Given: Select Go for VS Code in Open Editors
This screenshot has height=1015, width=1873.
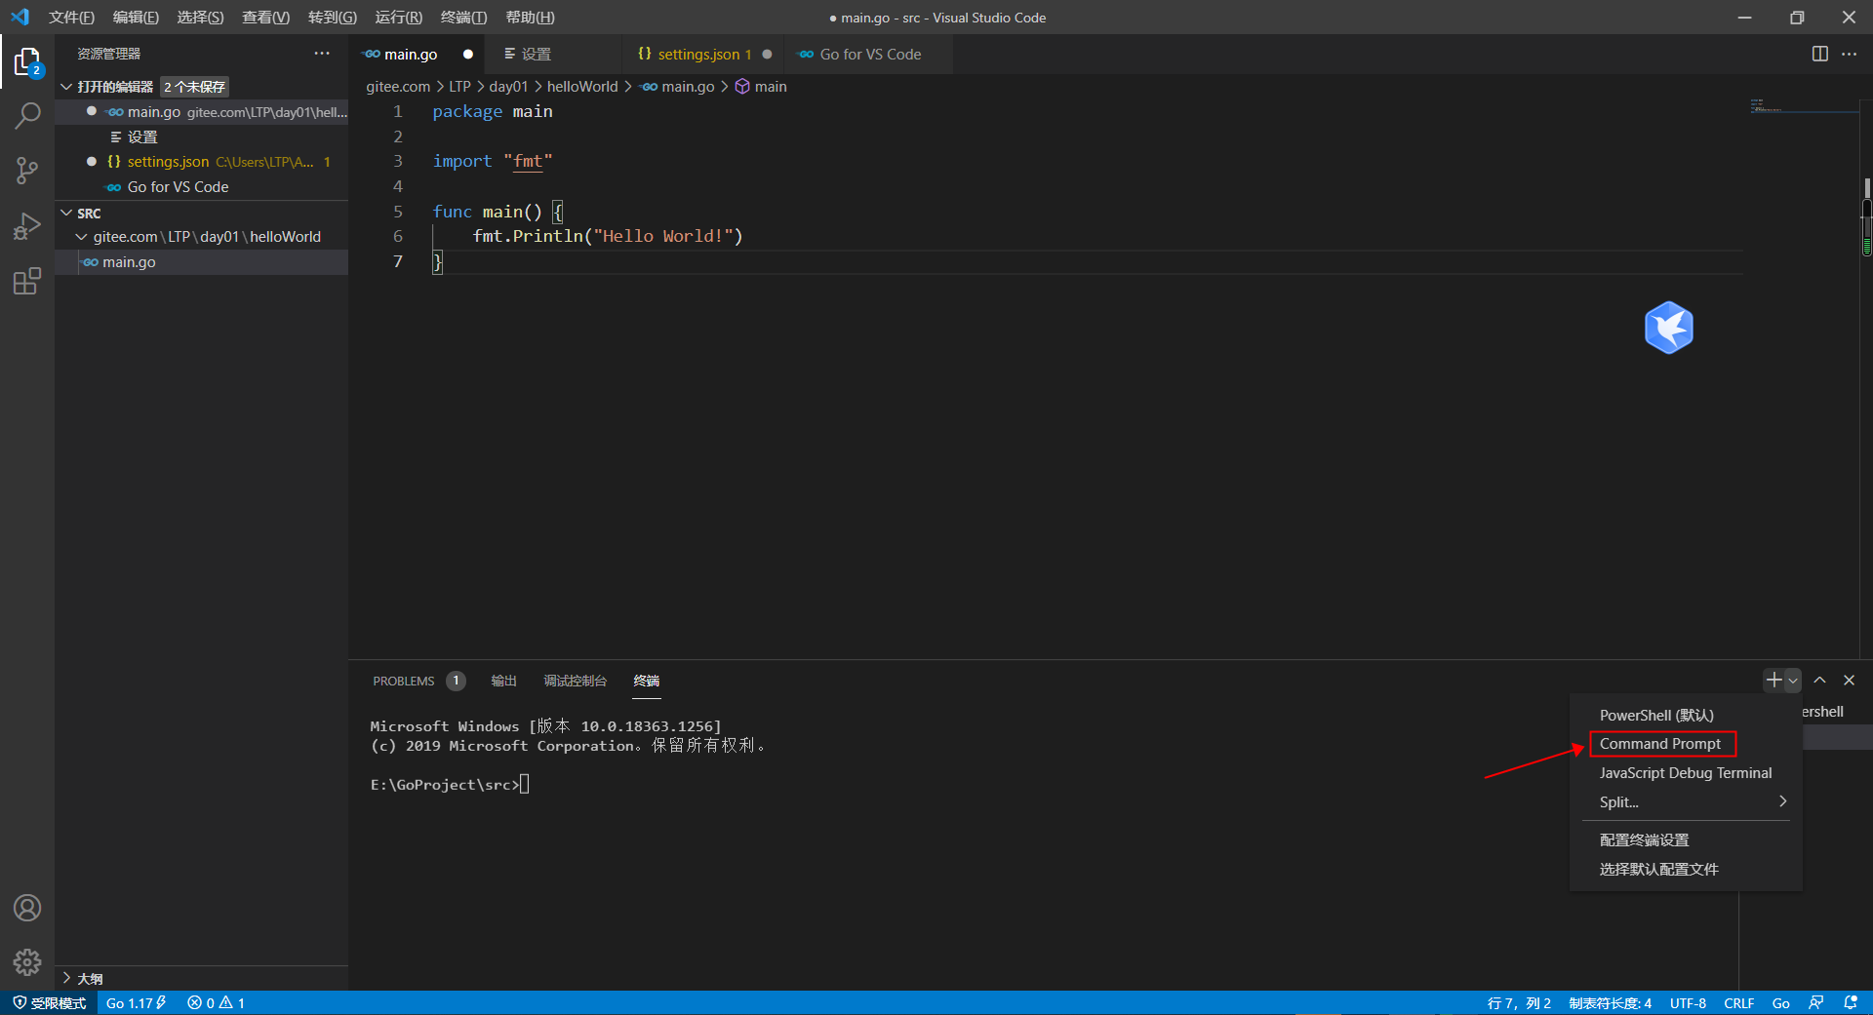Looking at the screenshot, I should click(202, 187).
